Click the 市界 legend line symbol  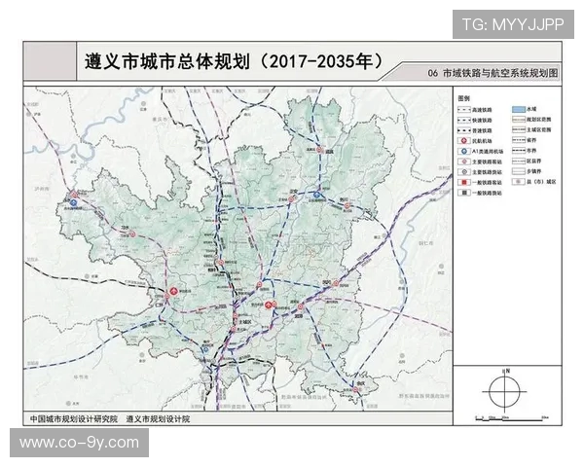click(x=519, y=151)
